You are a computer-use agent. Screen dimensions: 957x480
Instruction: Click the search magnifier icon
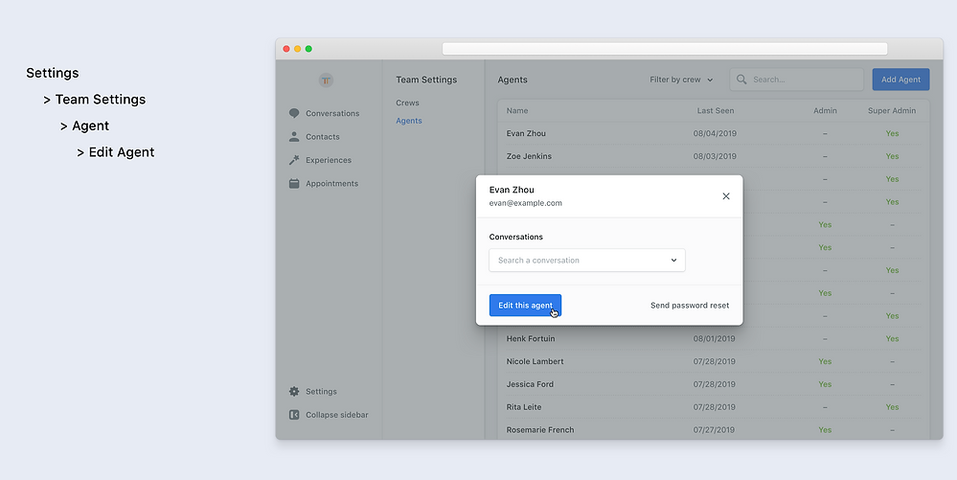[741, 80]
